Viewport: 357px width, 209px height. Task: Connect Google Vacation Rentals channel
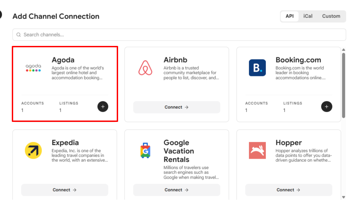[177, 190]
